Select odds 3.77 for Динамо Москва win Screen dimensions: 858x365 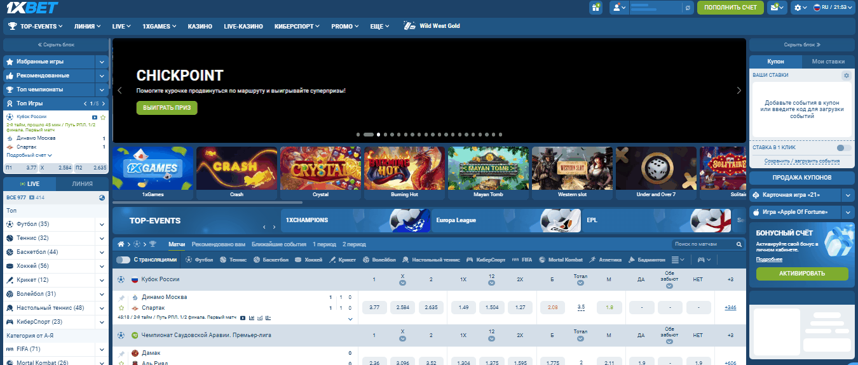(374, 307)
